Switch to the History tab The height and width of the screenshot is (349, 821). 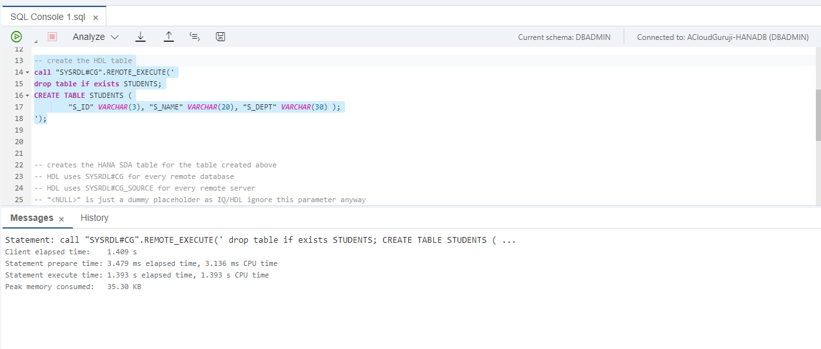[x=94, y=218]
